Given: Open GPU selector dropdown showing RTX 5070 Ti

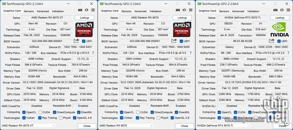Looking at the screenshot, I should (x=224, y=126).
